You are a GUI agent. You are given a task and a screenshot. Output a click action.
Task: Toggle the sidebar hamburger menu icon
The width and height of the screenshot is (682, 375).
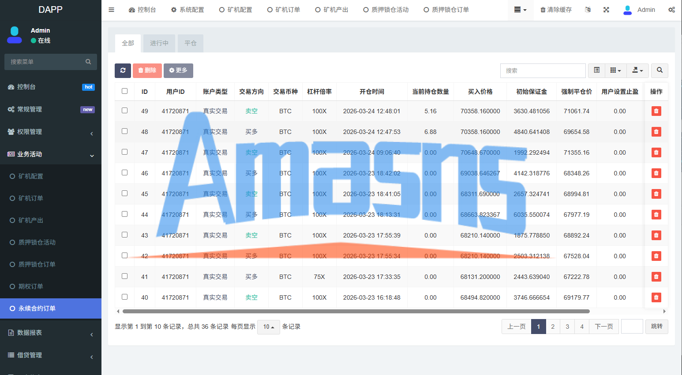point(111,10)
